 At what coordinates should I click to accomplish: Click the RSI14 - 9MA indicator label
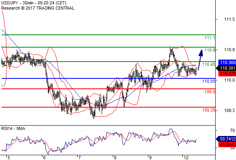pos(13,128)
